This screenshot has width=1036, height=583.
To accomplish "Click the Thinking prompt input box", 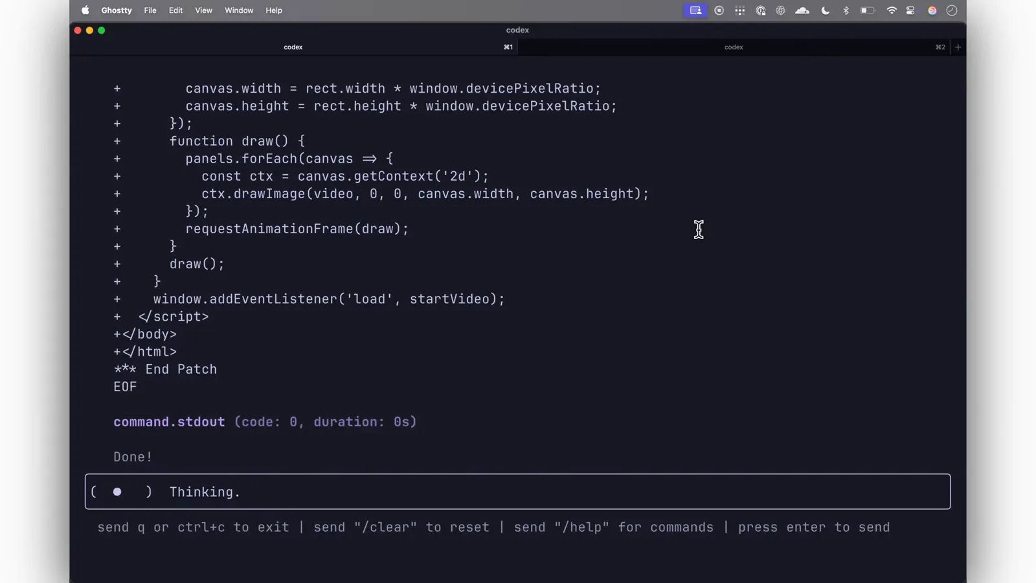I will (x=517, y=492).
